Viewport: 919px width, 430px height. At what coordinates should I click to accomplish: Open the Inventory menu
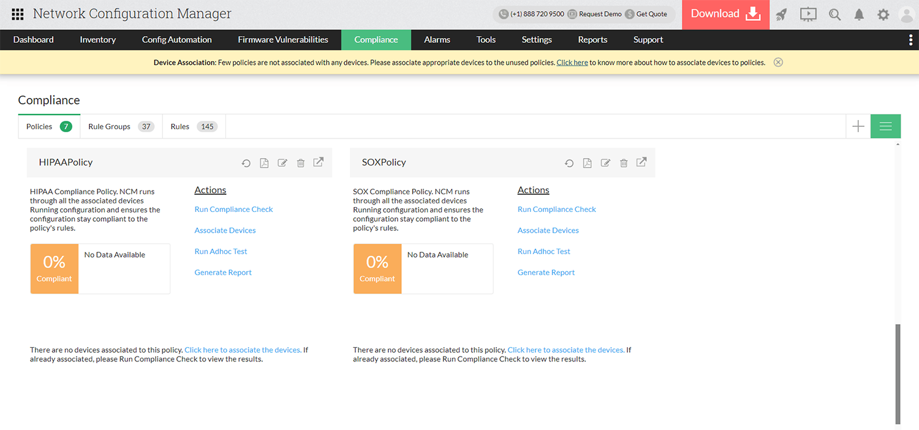click(97, 40)
